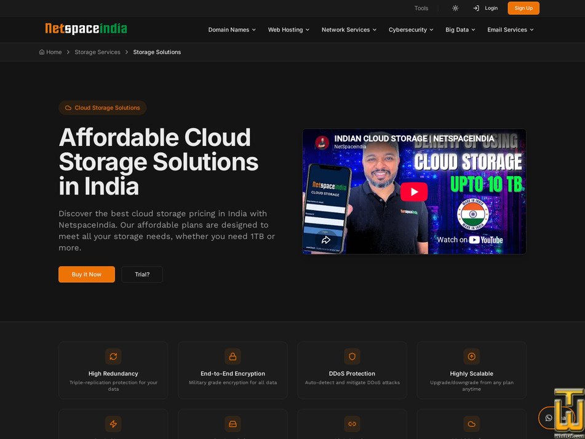Click the hard drive feature icon
The width and height of the screenshot is (585, 439).
pyautogui.click(x=233, y=424)
